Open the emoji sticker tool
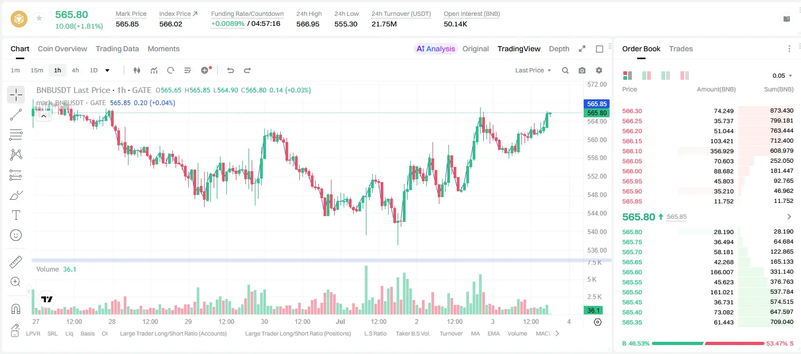The width and height of the screenshot is (801, 354). [x=16, y=235]
